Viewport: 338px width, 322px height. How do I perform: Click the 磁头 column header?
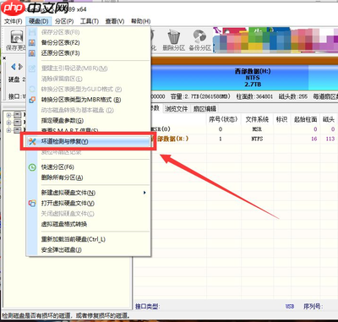coord(329,119)
